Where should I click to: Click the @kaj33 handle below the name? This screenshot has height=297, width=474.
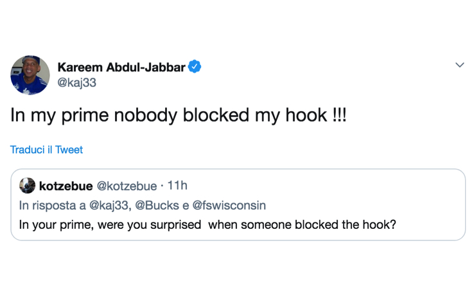tap(76, 82)
